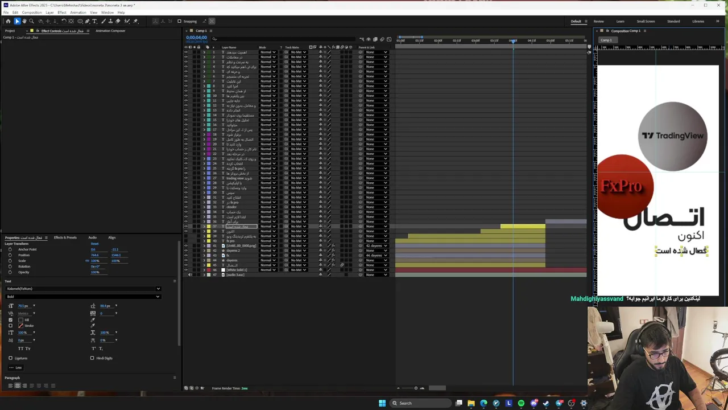Expand the White Solid 1 layer
The width and height of the screenshot is (728, 410).
point(204,270)
